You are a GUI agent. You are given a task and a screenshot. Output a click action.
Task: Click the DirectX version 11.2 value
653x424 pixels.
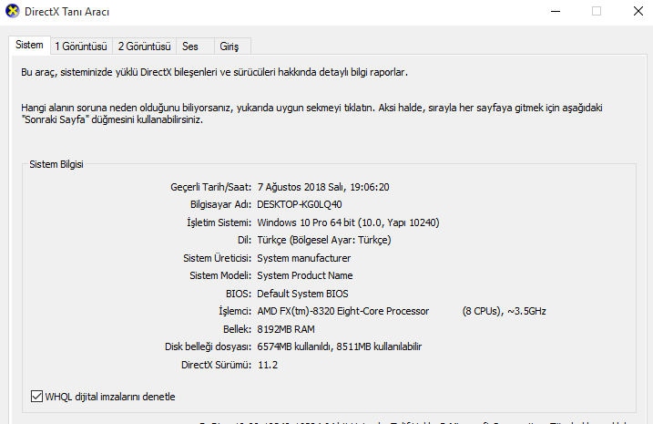click(267, 365)
